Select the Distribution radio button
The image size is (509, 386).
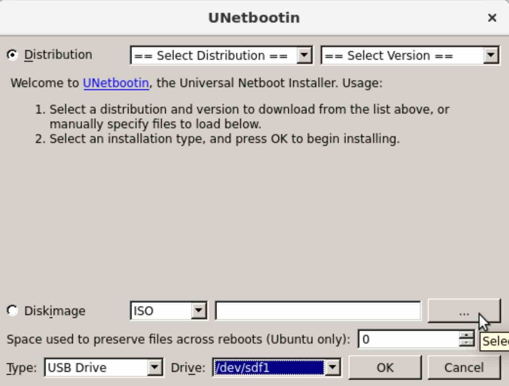12,55
